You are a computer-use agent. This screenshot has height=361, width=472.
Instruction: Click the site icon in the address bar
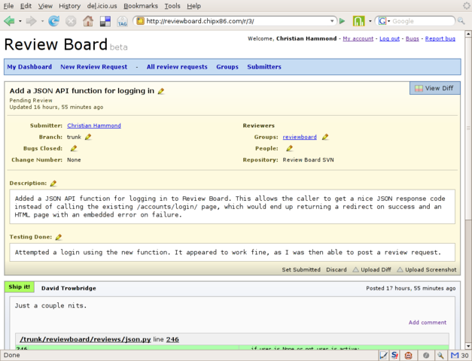(x=140, y=21)
